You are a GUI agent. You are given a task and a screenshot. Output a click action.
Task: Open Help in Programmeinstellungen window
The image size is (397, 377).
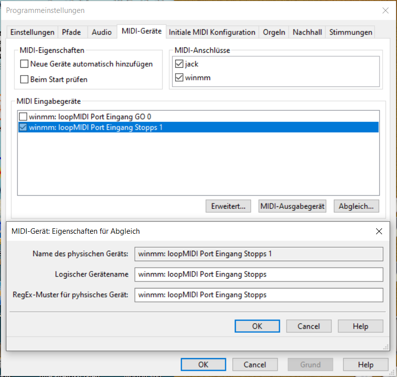pyautogui.click(x=366, y=365)
